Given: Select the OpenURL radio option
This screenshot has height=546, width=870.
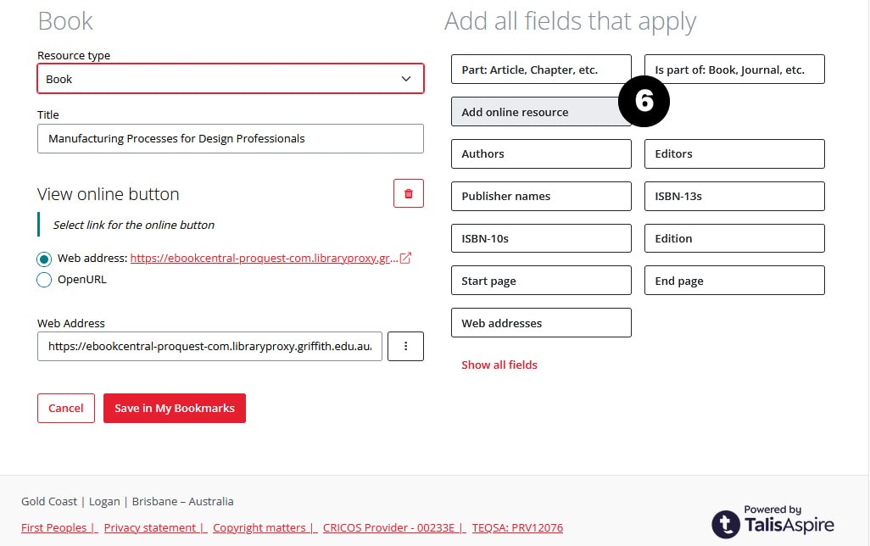Looking at the screenshot, I should pyautogui.click(x=44, y=280).
